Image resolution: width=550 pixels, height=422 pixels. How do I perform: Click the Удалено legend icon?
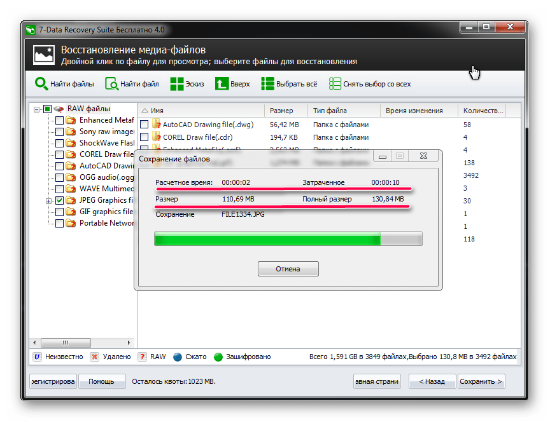pyautogui.click(x=94, y=357)
